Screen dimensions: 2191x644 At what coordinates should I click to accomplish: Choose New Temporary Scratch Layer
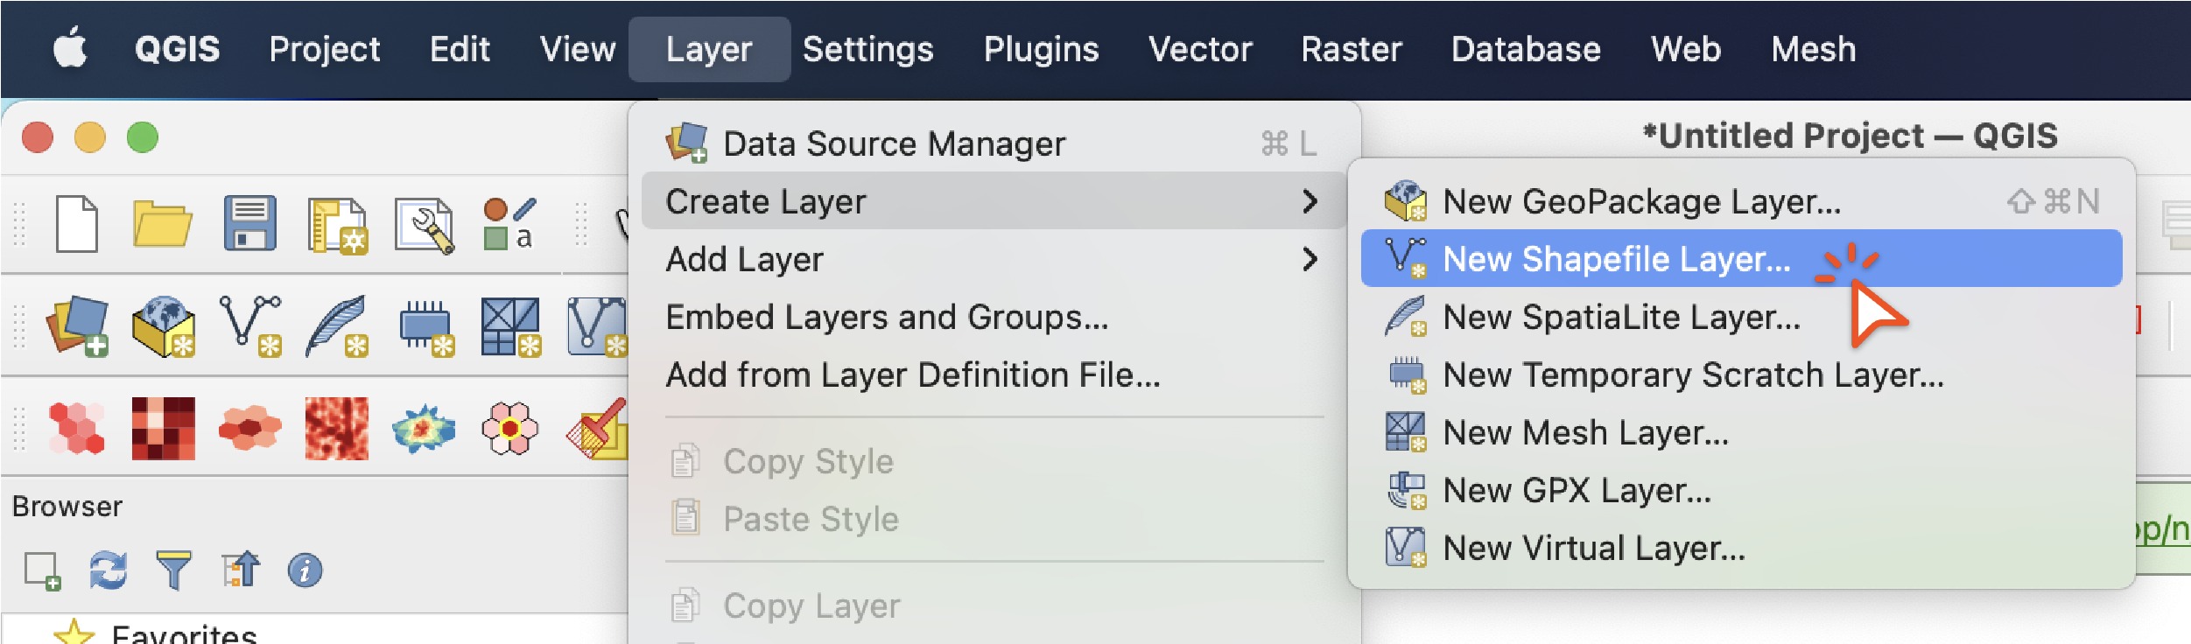click(x=1741, y=374)
